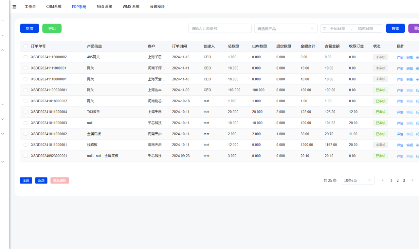Screen dimensions: 419x249
Task: Click order number XSDD20241018000002
Action: point(49,101)
